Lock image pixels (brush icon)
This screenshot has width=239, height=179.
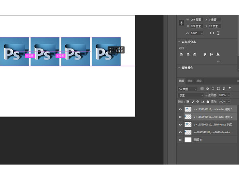tap(193, 101)
